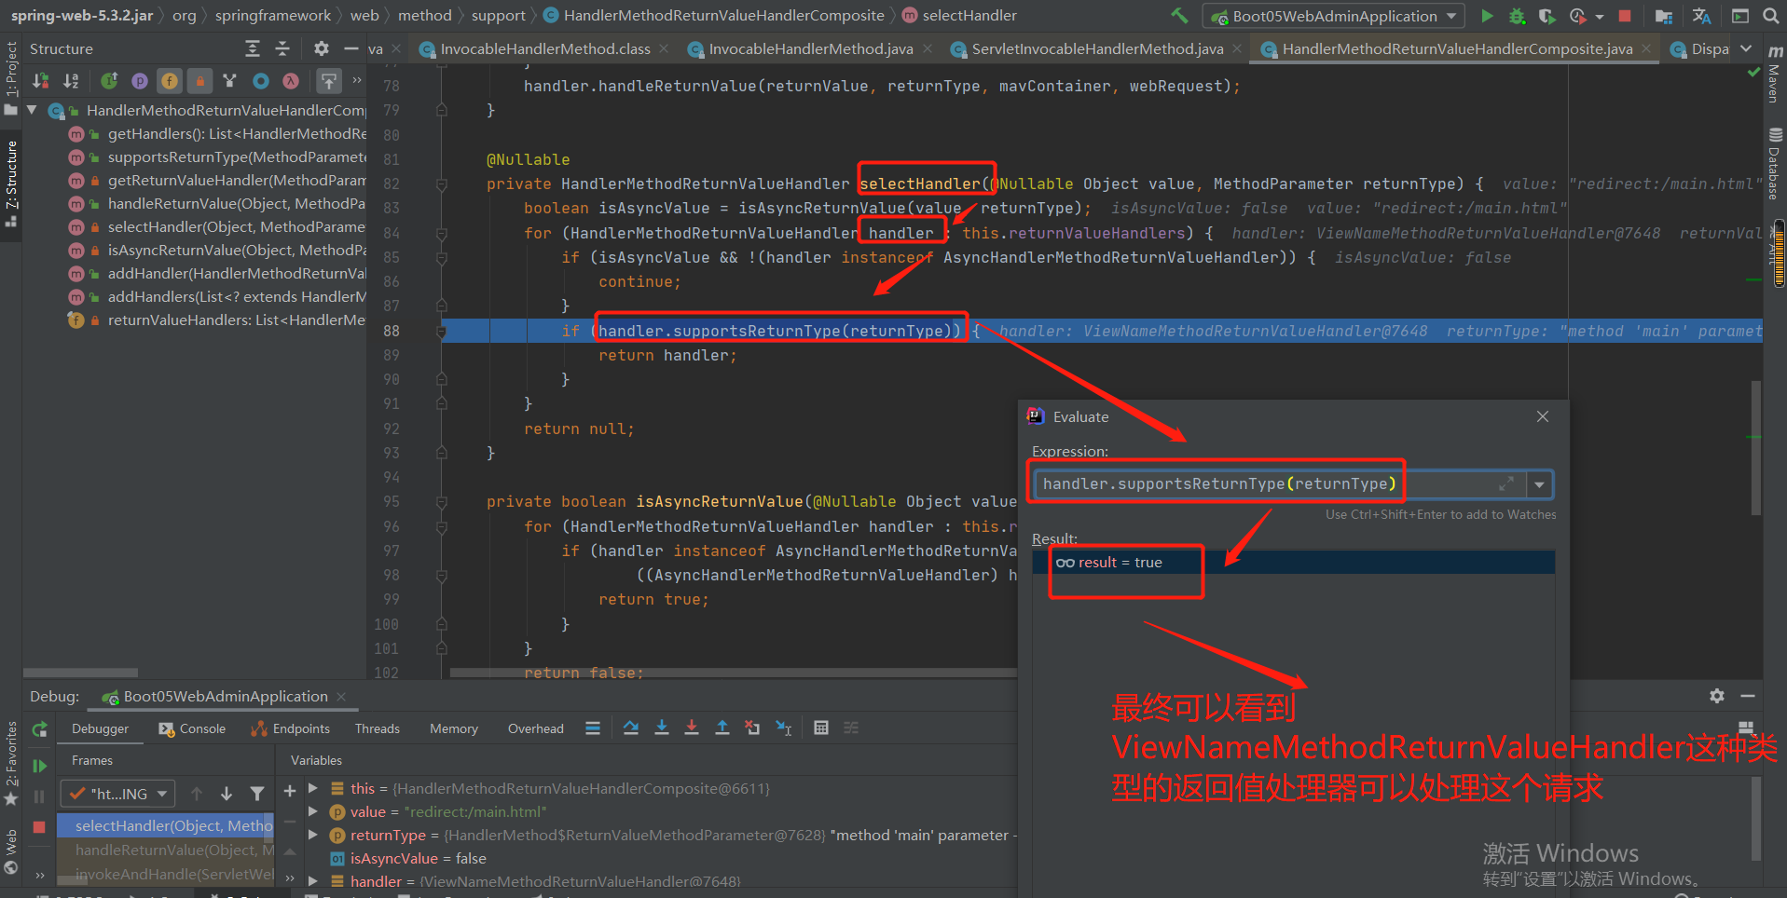The height and width of the screenshot is (898, 1787).
Task: Rerun debug session with green arrow
Action: 39,729
